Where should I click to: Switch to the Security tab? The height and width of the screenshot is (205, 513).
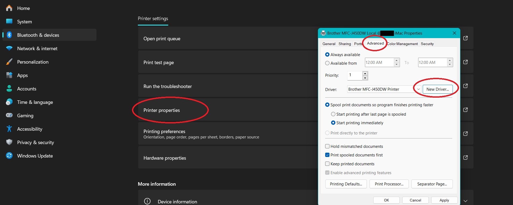[427, 44]
